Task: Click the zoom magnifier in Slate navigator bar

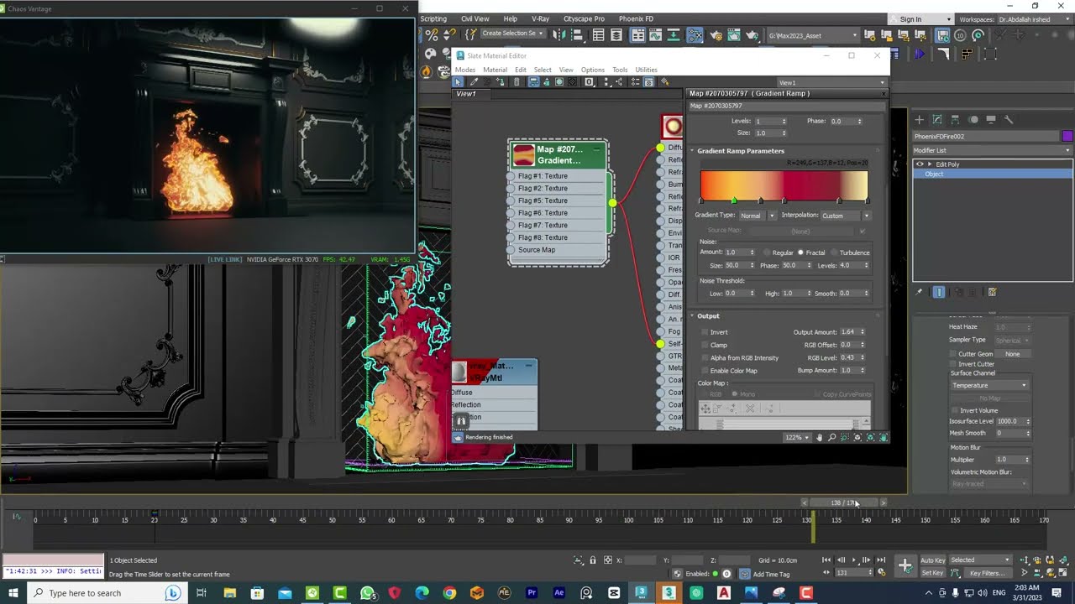Action: pos(832,437)
